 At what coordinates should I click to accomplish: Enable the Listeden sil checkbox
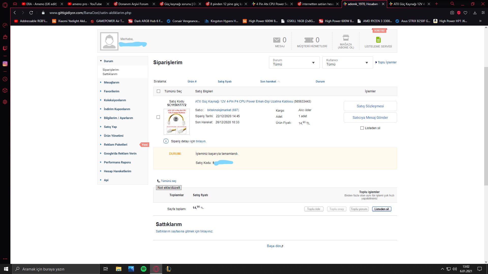(362, 128)
